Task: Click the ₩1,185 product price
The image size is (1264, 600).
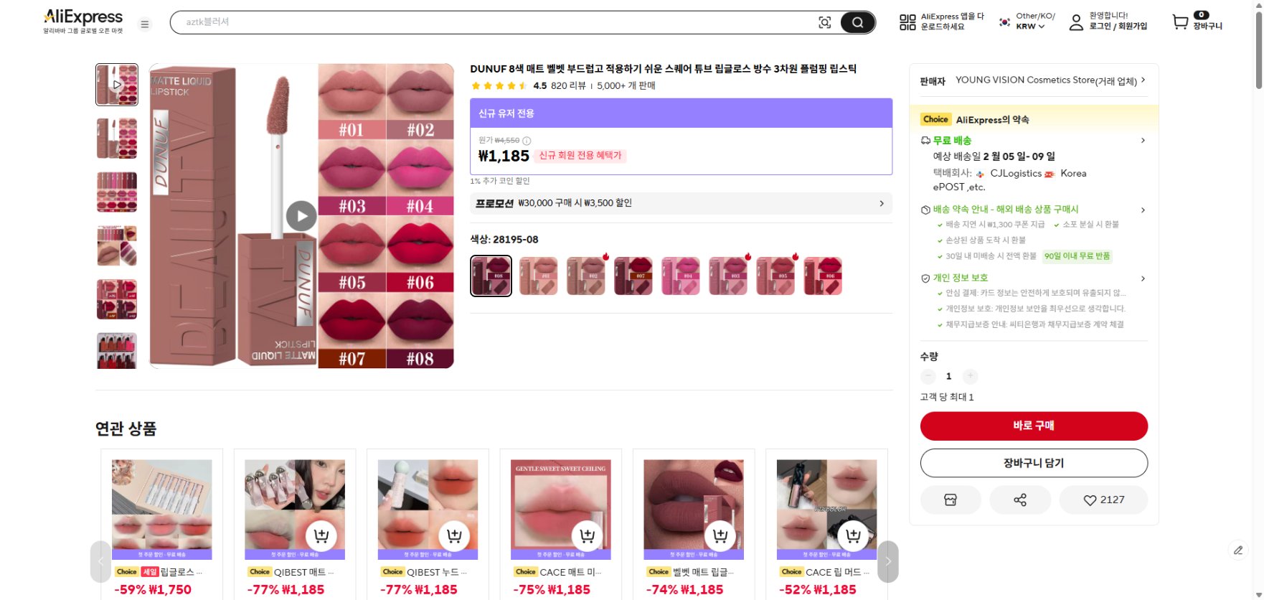Action: pos(504,156)
